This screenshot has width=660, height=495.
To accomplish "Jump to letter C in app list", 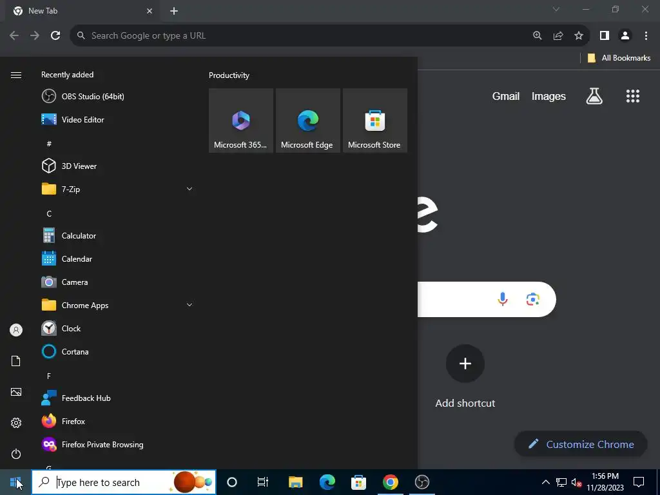I will [49, 214].
